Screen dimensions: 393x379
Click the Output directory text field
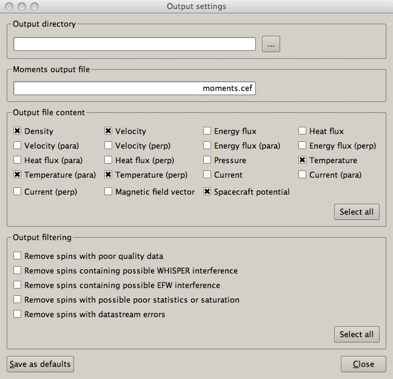click(x=135, y=44)
